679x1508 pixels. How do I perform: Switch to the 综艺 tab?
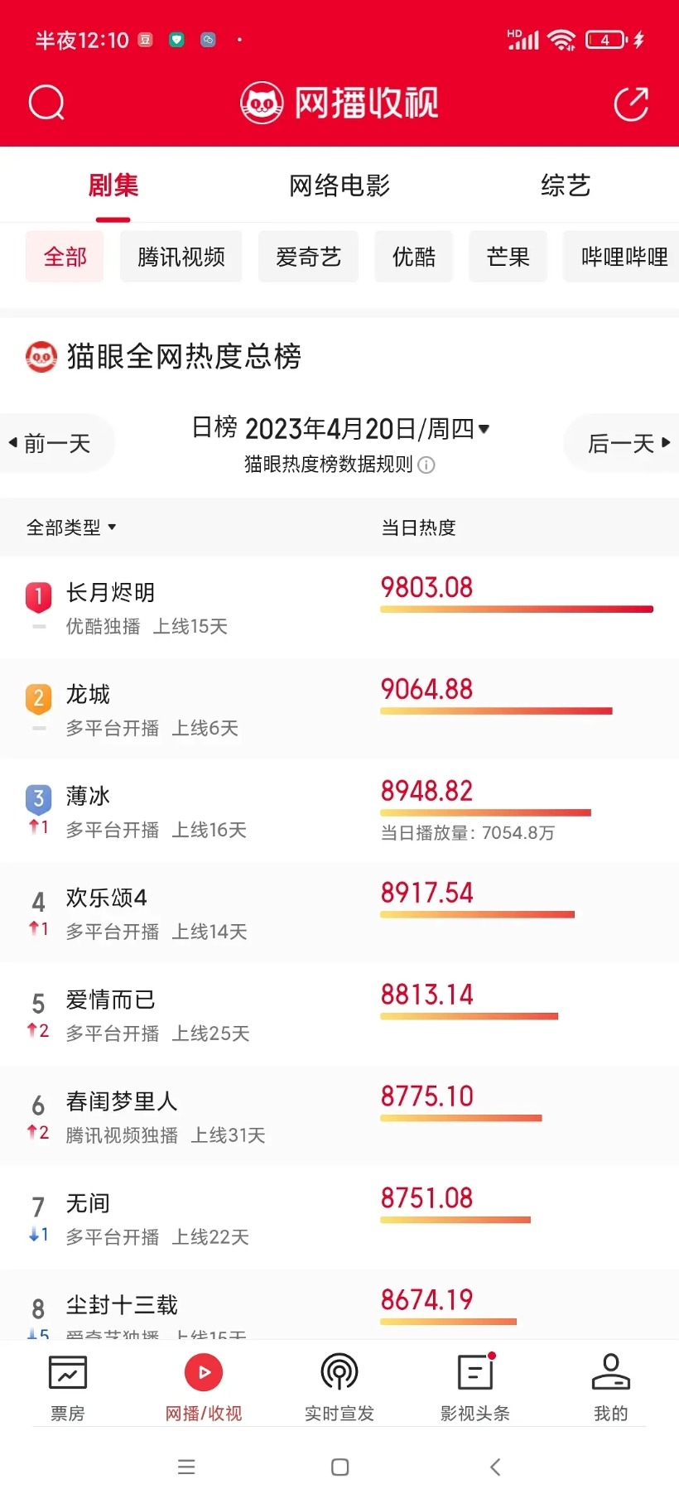(566, 185)
